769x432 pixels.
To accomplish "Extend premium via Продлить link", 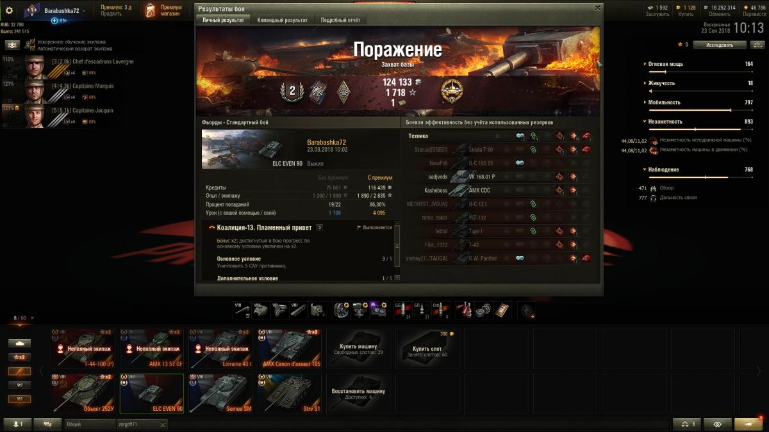I will click(x=112, y=13).
